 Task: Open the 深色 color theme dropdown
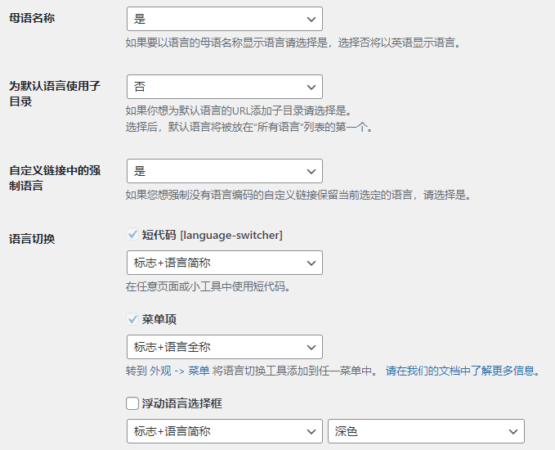tap(425, 431)
